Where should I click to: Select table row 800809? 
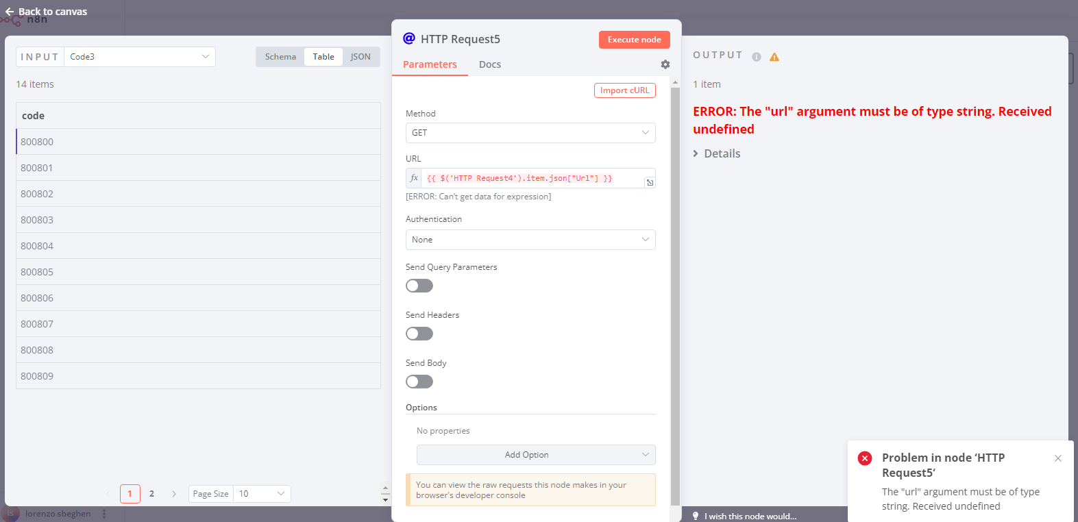(x=198, y=376)
